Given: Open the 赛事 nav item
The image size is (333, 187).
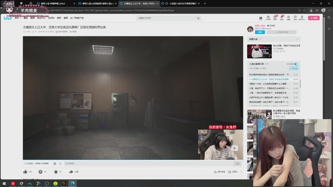Looking at the screenshot, I should tap(66, 18).
